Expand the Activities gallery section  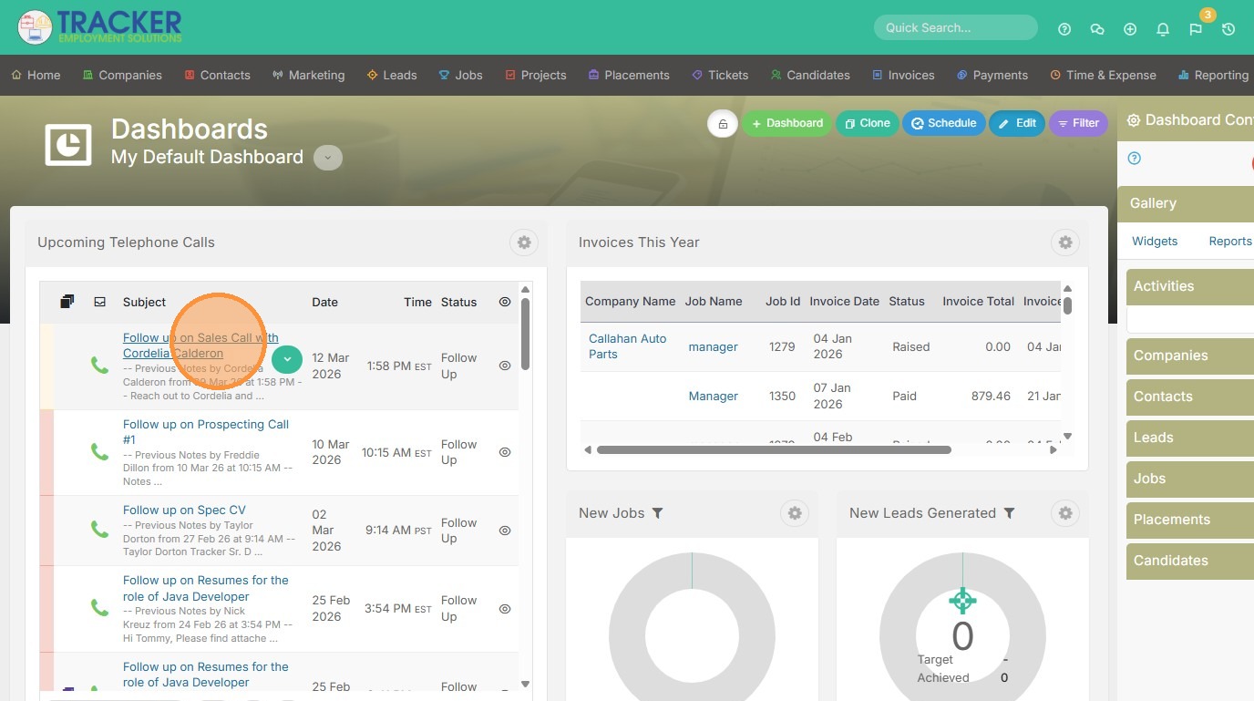click(x=1190, y=286)
